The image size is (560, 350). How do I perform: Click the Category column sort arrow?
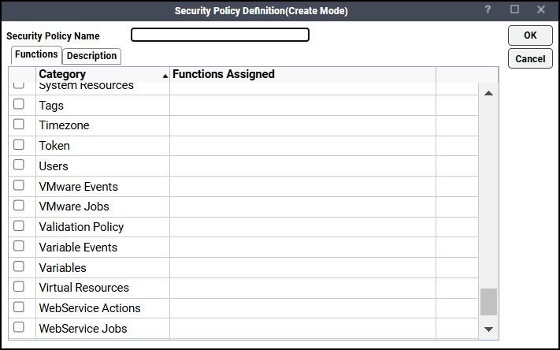tap(165, 76)
